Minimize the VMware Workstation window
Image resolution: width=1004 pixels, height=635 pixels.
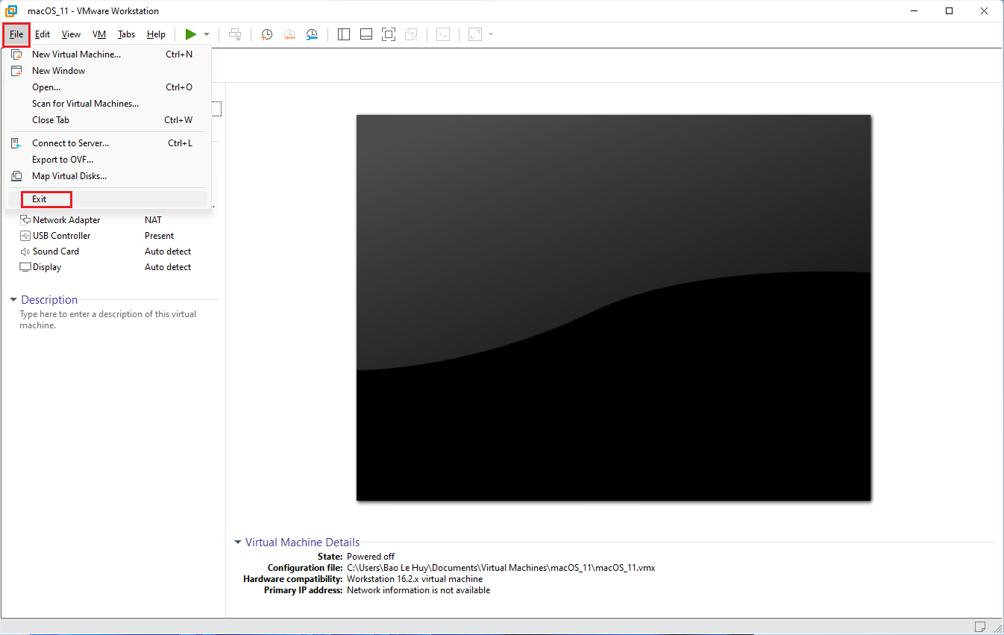click(914, 11)
